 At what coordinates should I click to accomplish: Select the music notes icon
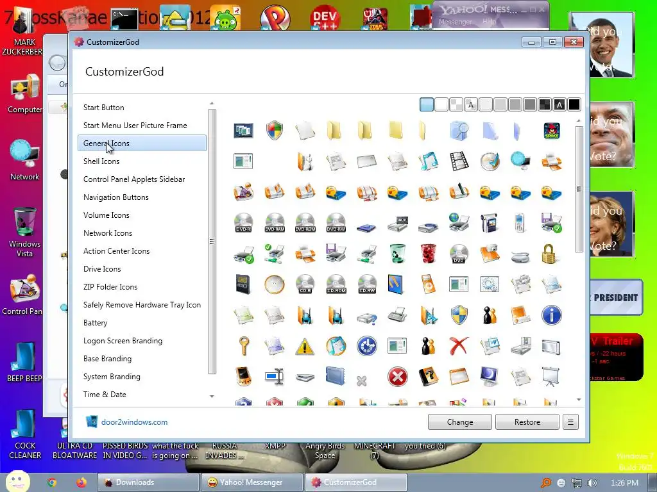pyautogui.click(x=428, y=161)
